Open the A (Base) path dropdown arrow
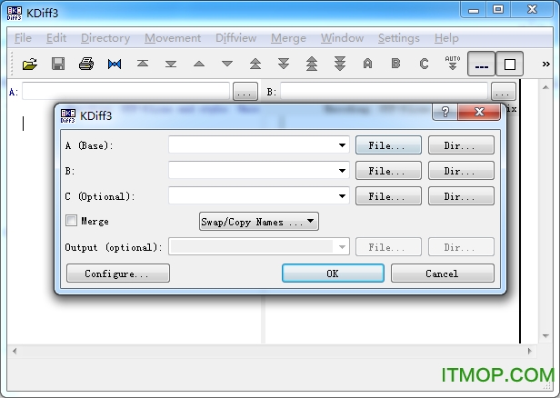 point(342,145)
